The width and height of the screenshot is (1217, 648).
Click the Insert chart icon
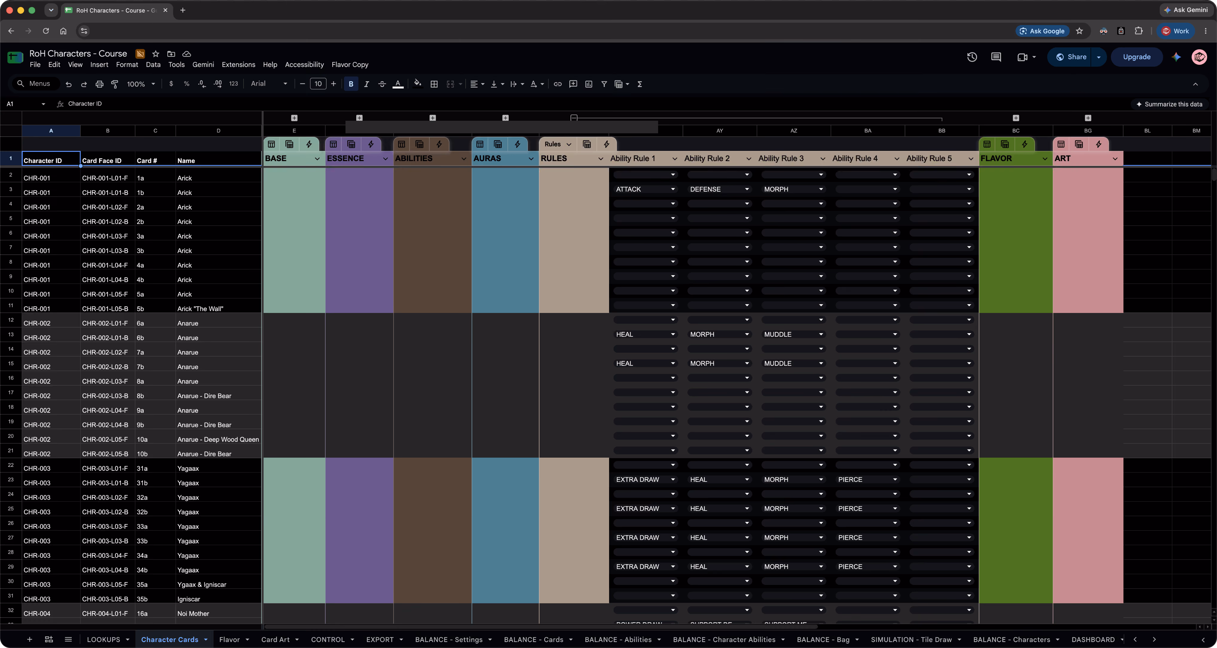point(589,84)
